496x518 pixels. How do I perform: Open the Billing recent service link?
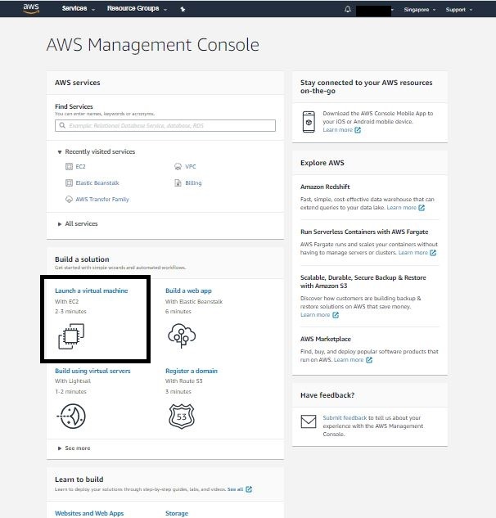(193, 183)
